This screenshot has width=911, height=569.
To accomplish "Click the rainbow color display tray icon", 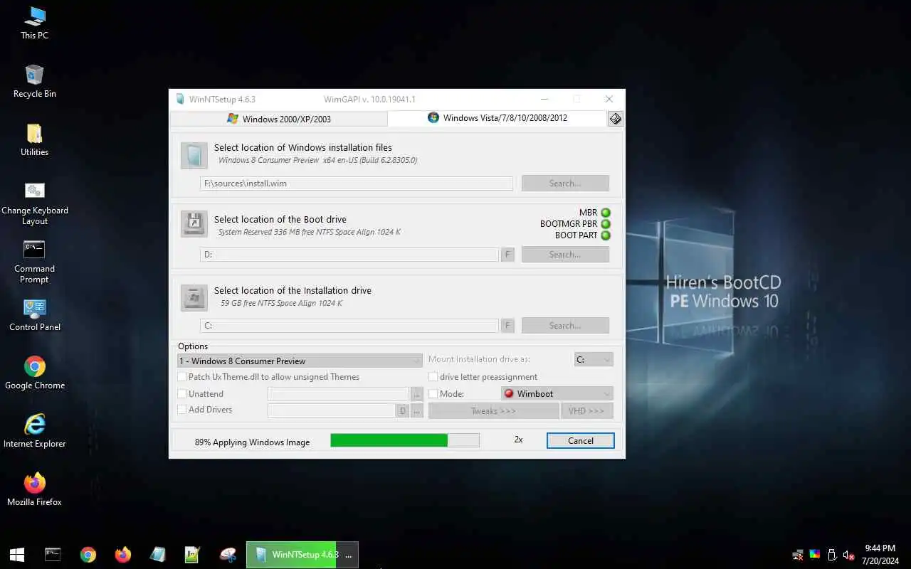I will click(x=815, y=555).
